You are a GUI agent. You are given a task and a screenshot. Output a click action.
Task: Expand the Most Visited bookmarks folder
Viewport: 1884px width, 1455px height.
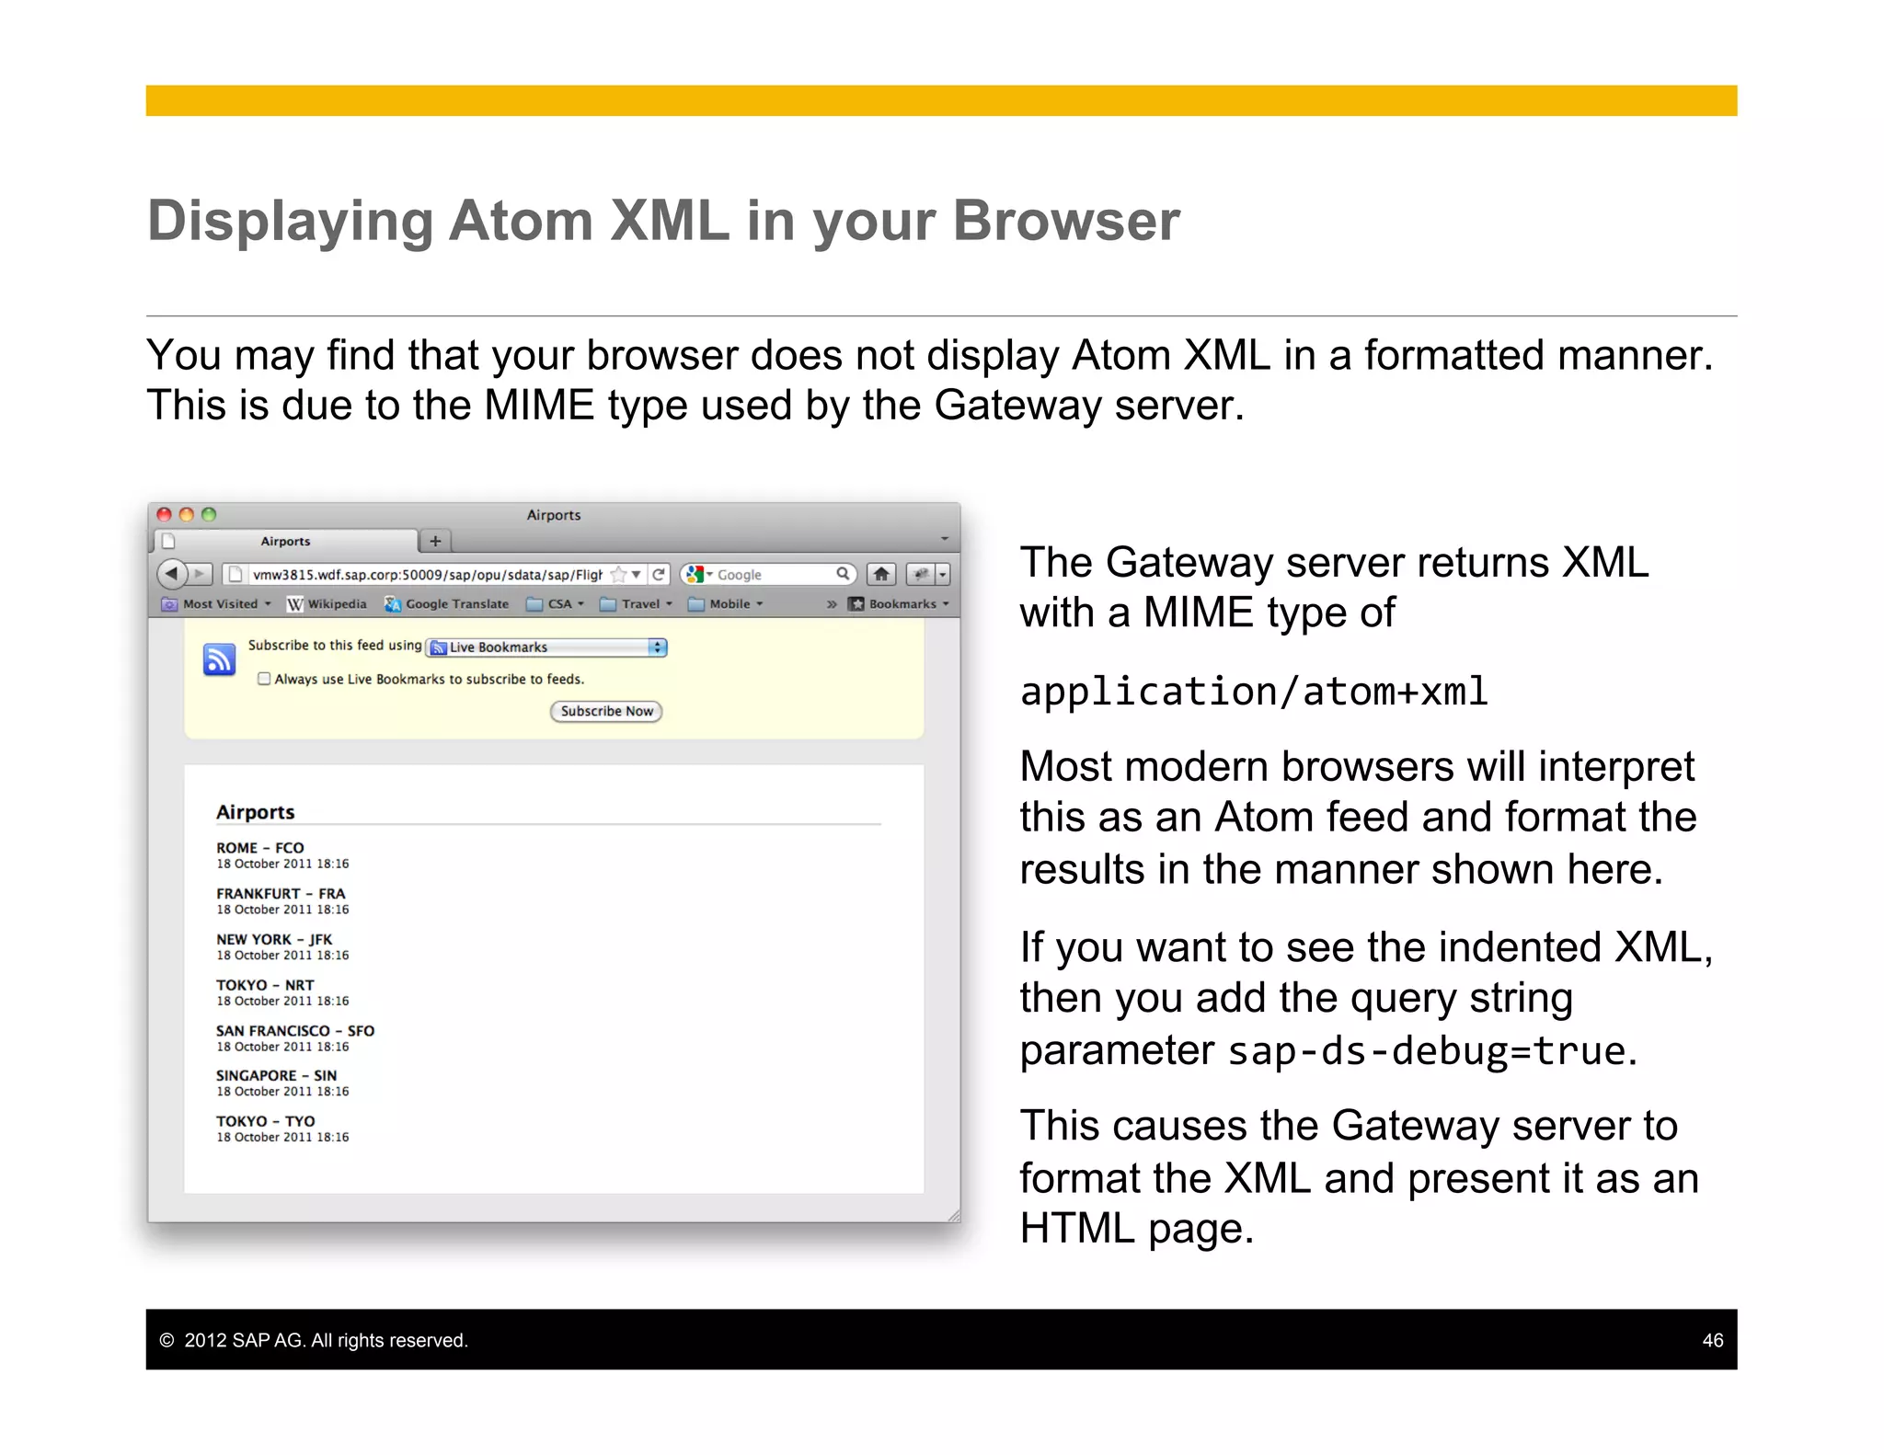point(216,603)
